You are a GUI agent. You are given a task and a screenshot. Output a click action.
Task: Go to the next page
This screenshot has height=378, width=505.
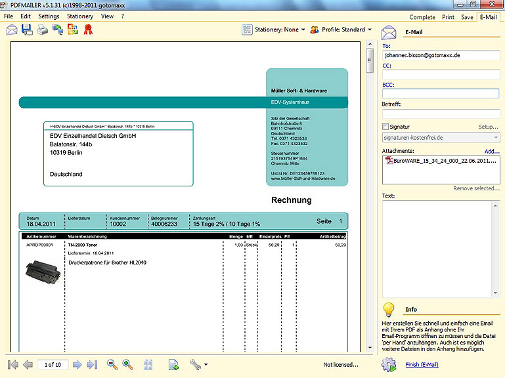pyautogui.click(x=77, y=364)
